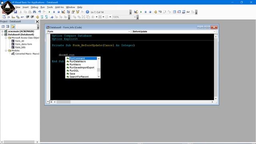Open Project Explorer from the Standard toolbar
The image size is (256, 144).
point(68,12)
